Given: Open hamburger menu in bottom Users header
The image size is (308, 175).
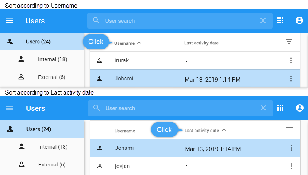Looking at the screenshot, I should tap(10, 108).
